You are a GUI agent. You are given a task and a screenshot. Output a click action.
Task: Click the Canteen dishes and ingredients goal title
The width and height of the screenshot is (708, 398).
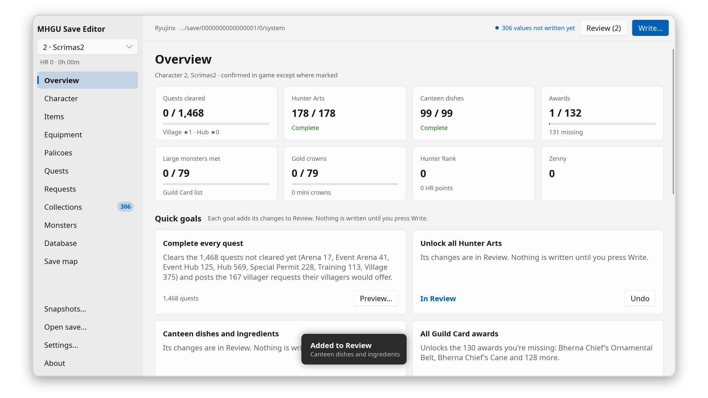221,334
